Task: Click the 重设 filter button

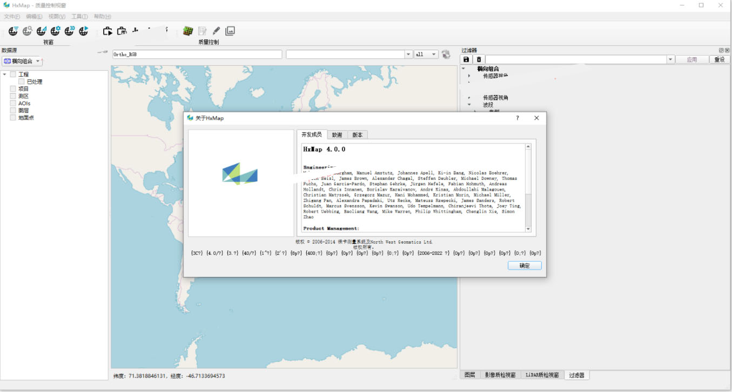Action: pos(720,59)
